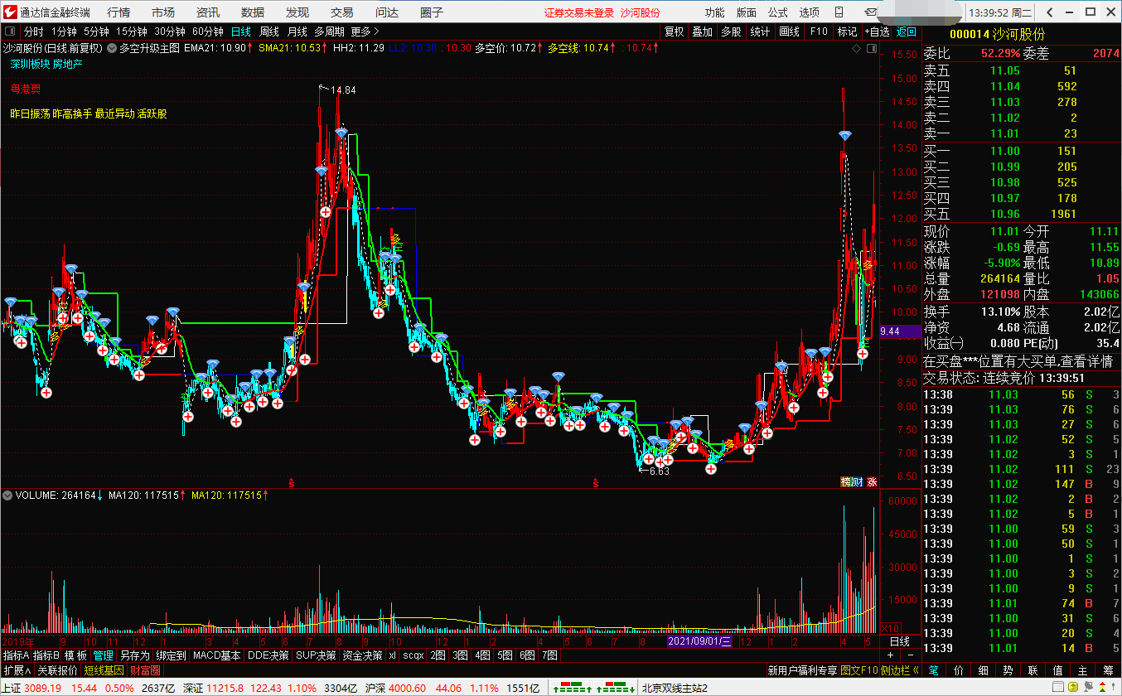This screenshot has height=696, width=1122.
Task: Select the 分时 intraday period
Action: pos(33,31)
